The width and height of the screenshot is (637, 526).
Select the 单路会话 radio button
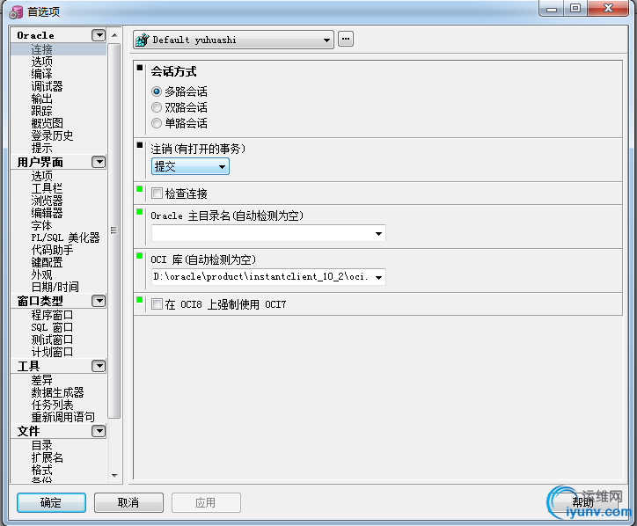coord(157,123)
